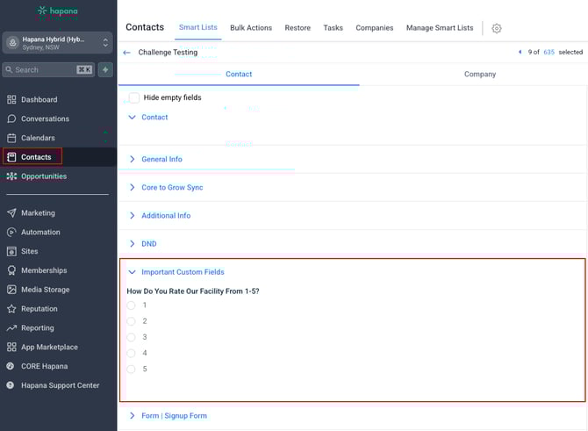This screenshot has height=431, width=588.
Task: Click the back arrow beside Challenge Testing
Action: [127, 53]
